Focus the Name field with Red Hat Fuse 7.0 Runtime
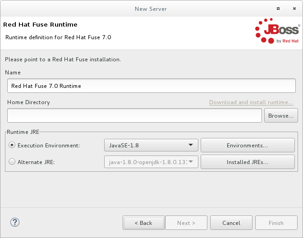The height and width of the screenshot is (238, 303). [151, 86]
